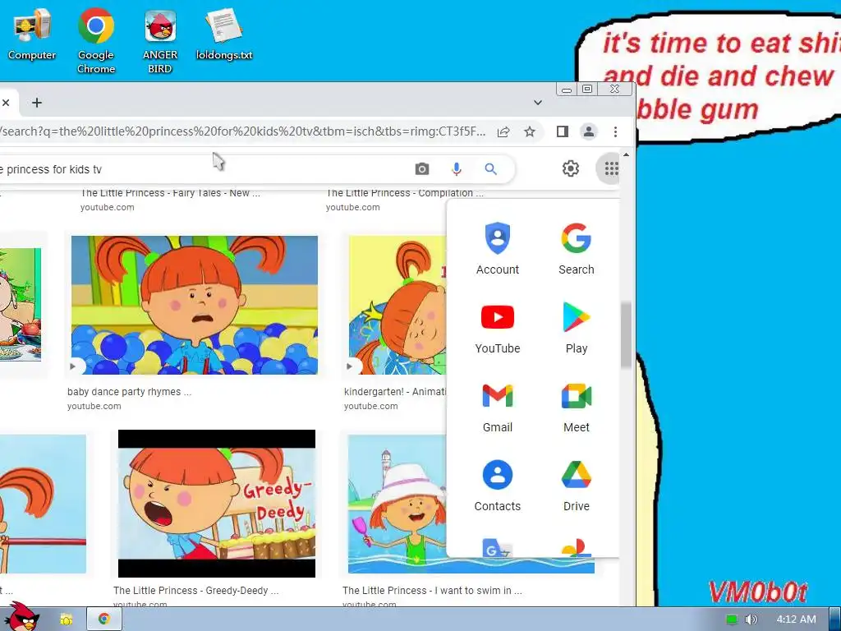Screen dimensions: 841x631
Task: Bookmark this page with the star icon
Action: (x=530, y=132)
